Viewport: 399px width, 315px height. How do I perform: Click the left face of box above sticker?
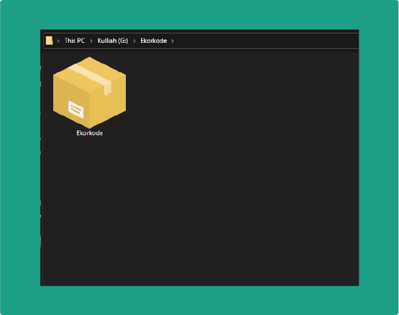click(69, 89)
